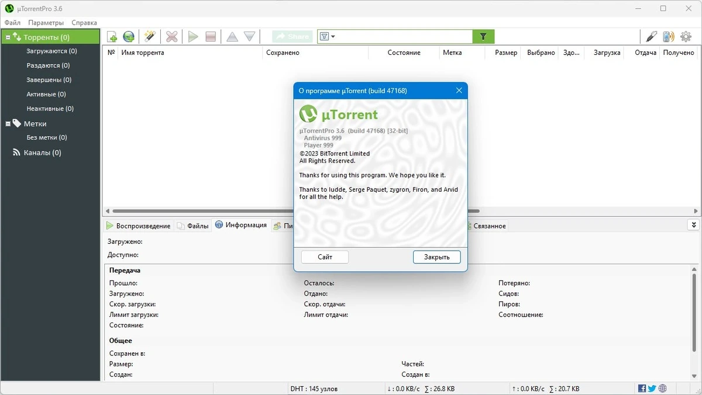Viewport: 702px width, 395px height.
Task: Click DHT: 145 узлов status entry
Action: coord(314,389)
